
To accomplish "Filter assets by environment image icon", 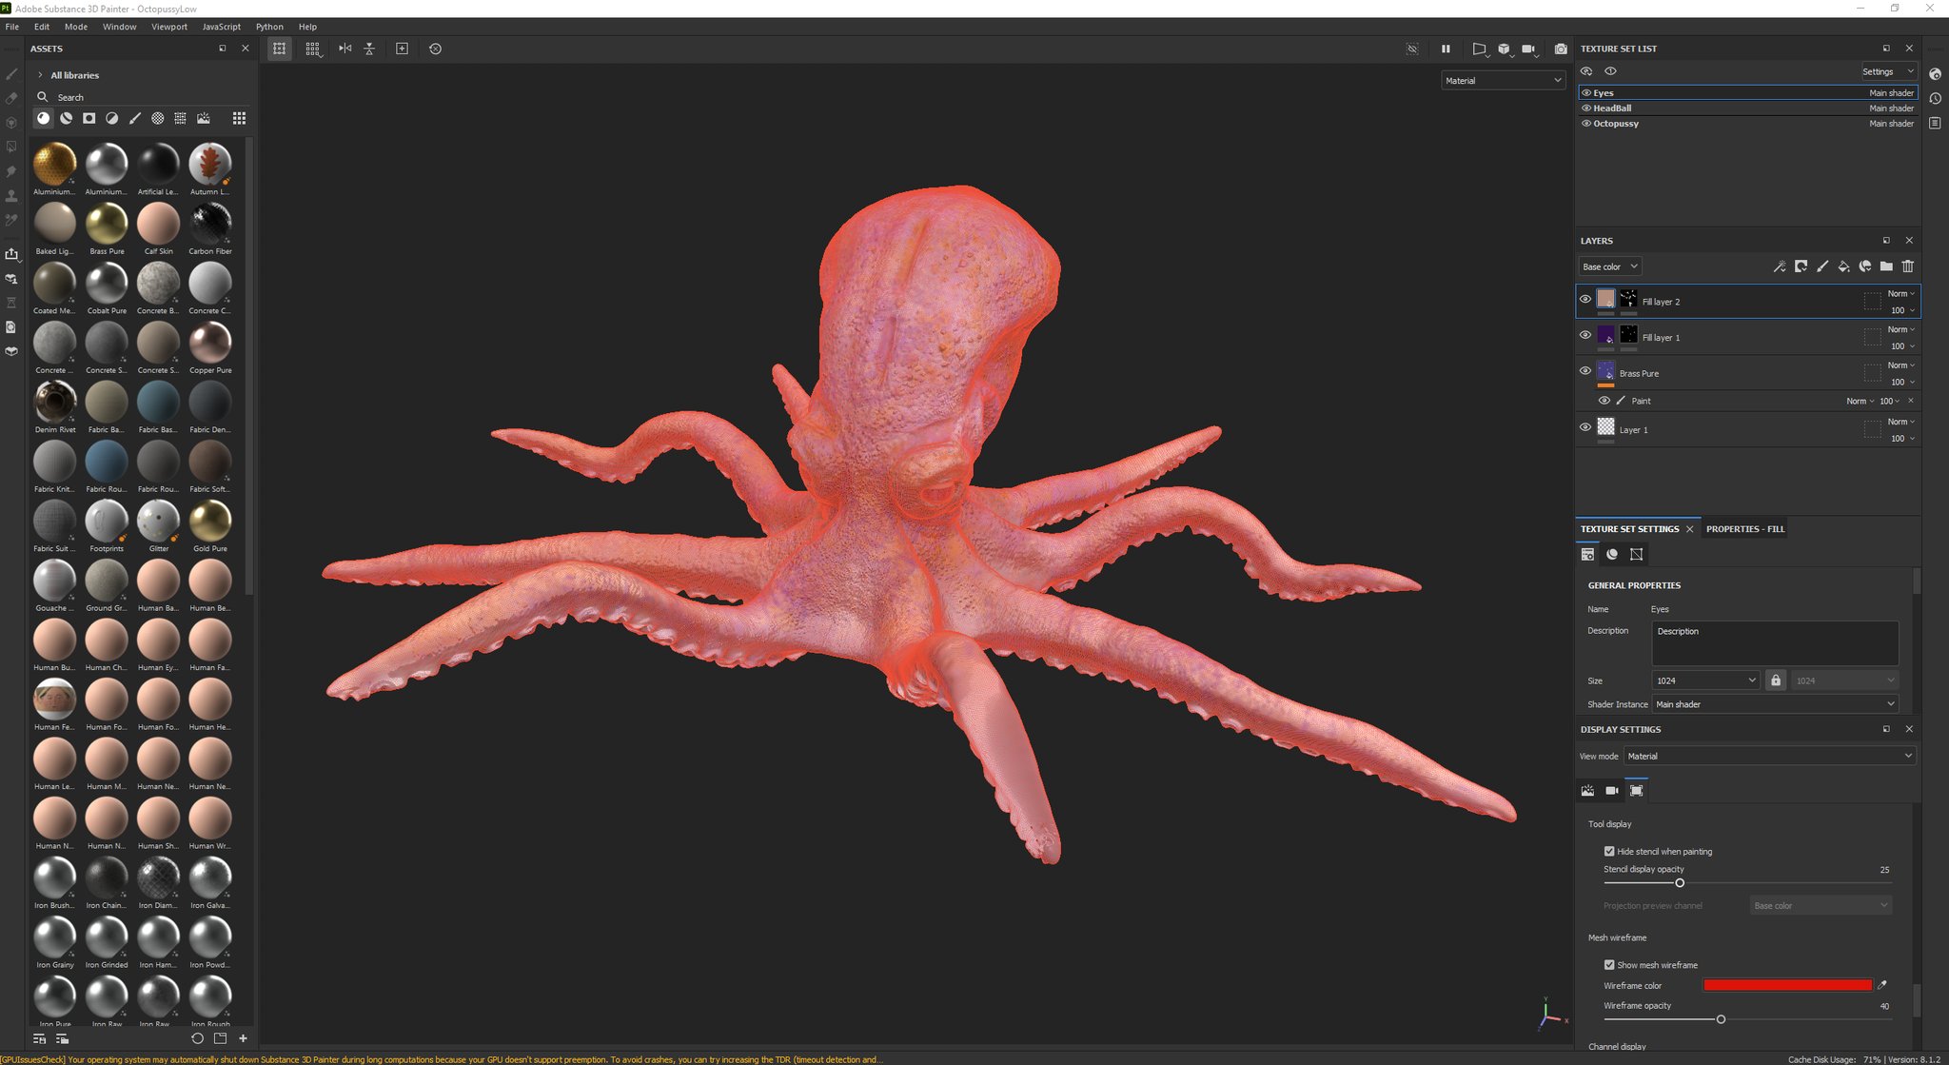I will [x=203, y=118].
